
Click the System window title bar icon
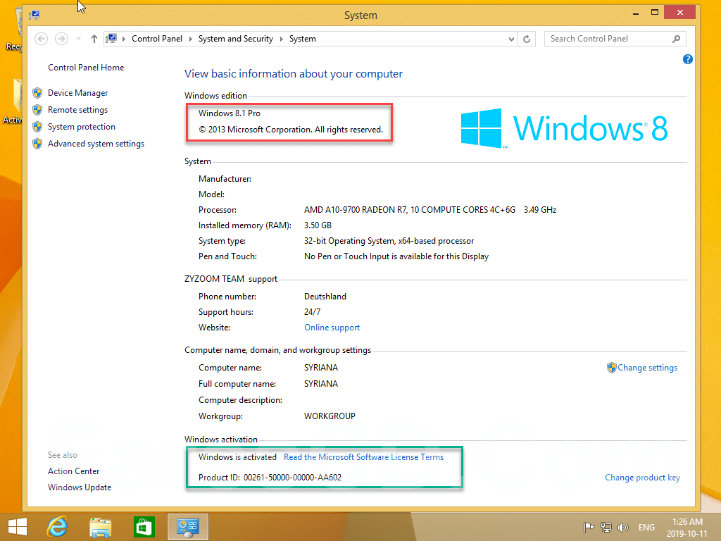coord(35,15)
